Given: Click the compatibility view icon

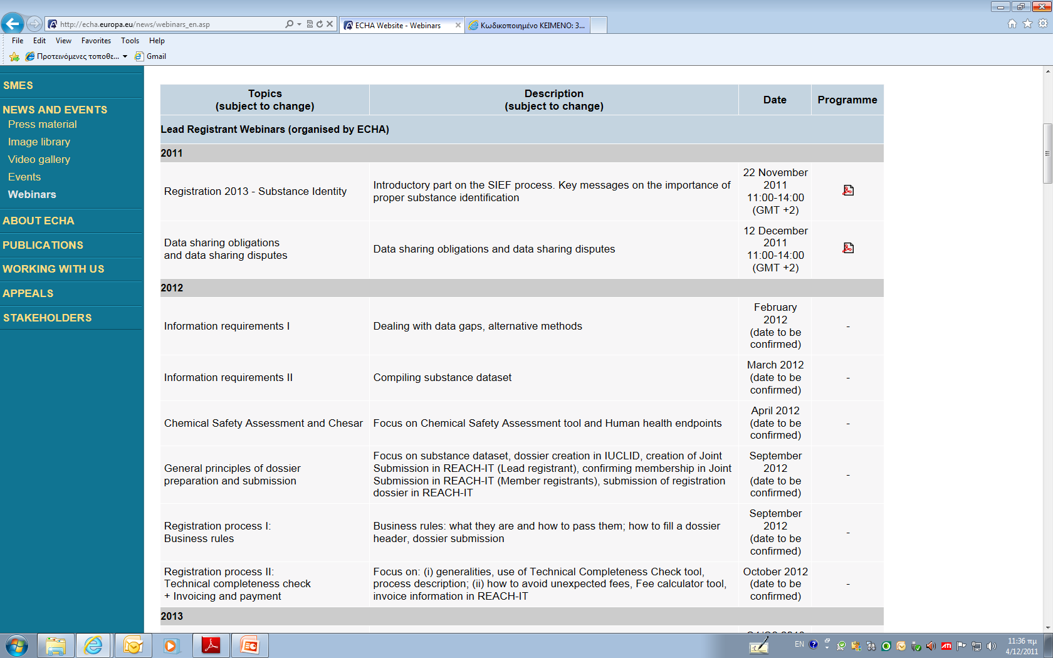Looking at the screenshot, I should point(310,24).
